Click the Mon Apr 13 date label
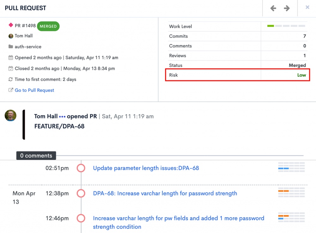The height and width of the screenshot is (233, 316). coord(24,198)
